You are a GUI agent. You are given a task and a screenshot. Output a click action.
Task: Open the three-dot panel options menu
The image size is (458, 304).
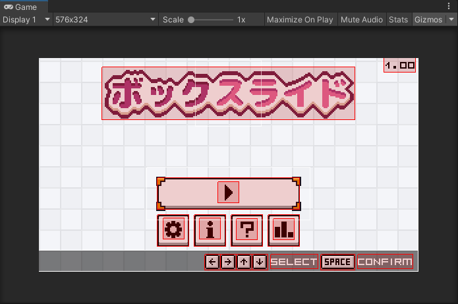click(449, 6)
